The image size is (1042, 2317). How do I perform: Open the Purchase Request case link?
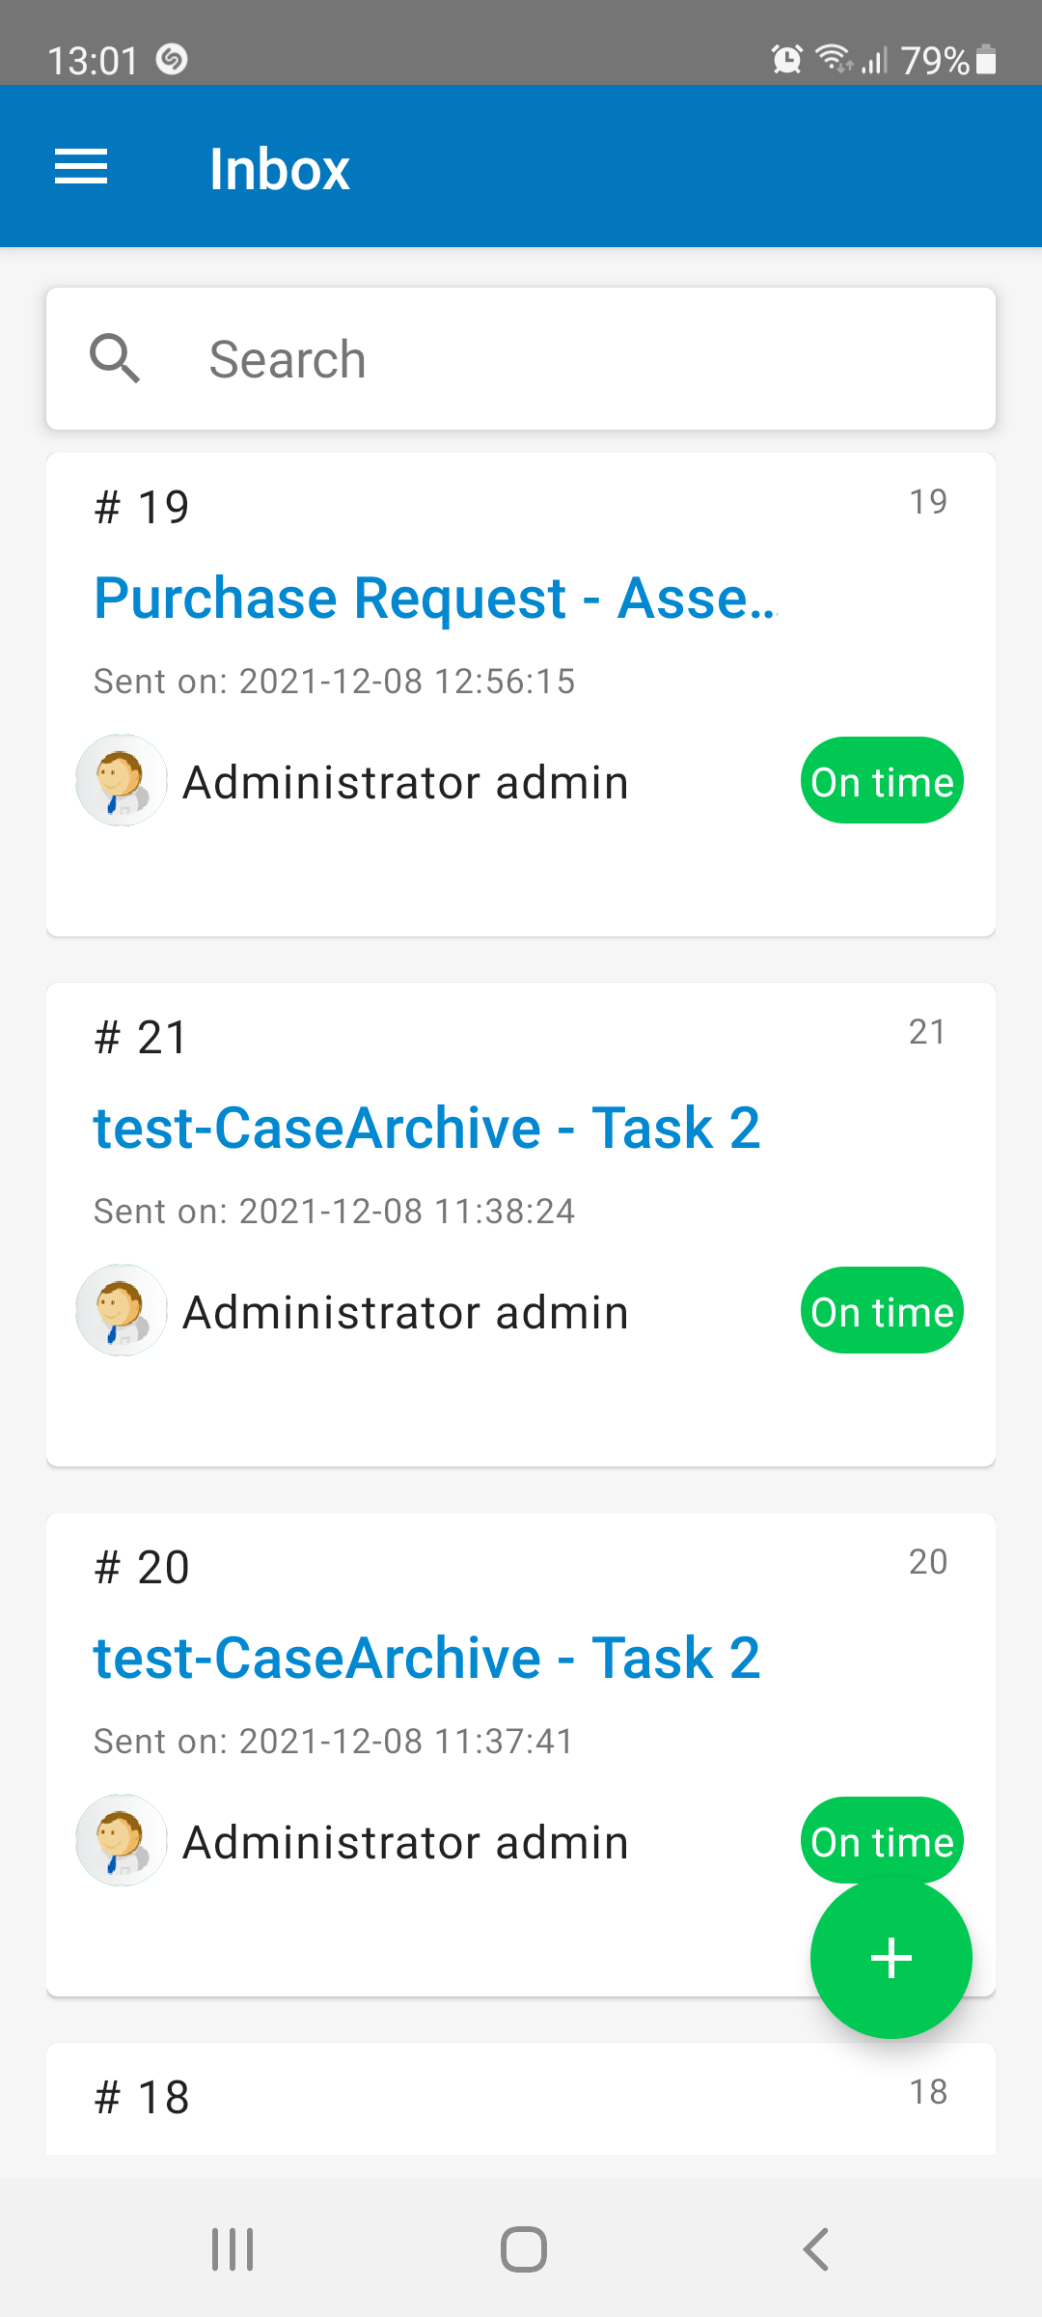[434, 598]
